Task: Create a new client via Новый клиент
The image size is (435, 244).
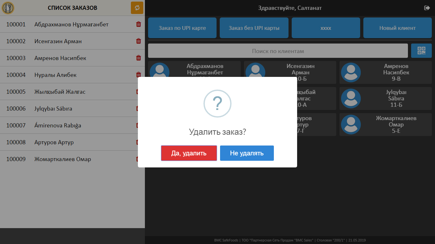Action: tap(397, 28)
